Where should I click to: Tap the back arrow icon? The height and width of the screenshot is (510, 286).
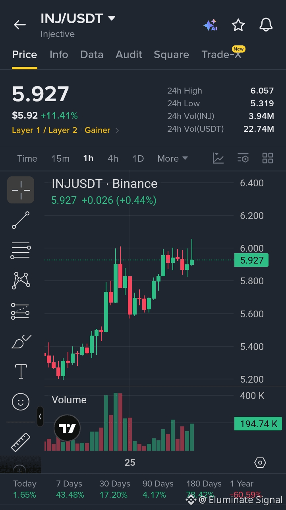pyautogui.click(x=19, y=25)
